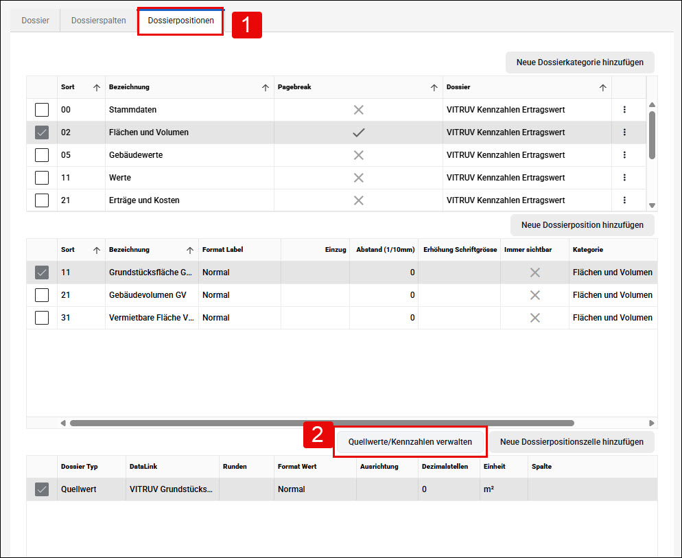Click Pagebreak checkmark in Flächen und Volumen row
Image resolution: width=682 pixels, height=558 pixels.
pos(358,132)
